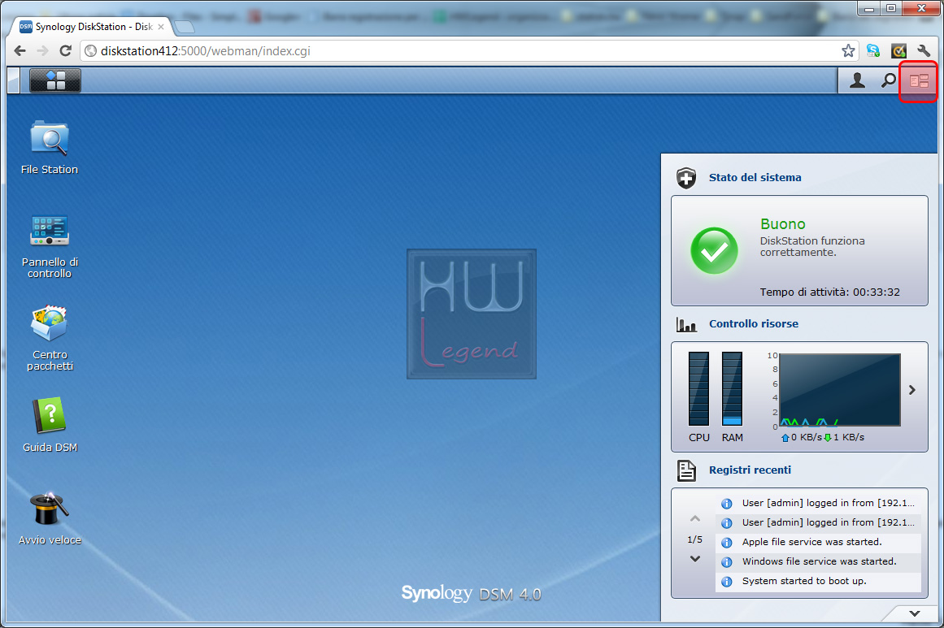
Task: Open Registri recenti title link
Action: (750, 470)
